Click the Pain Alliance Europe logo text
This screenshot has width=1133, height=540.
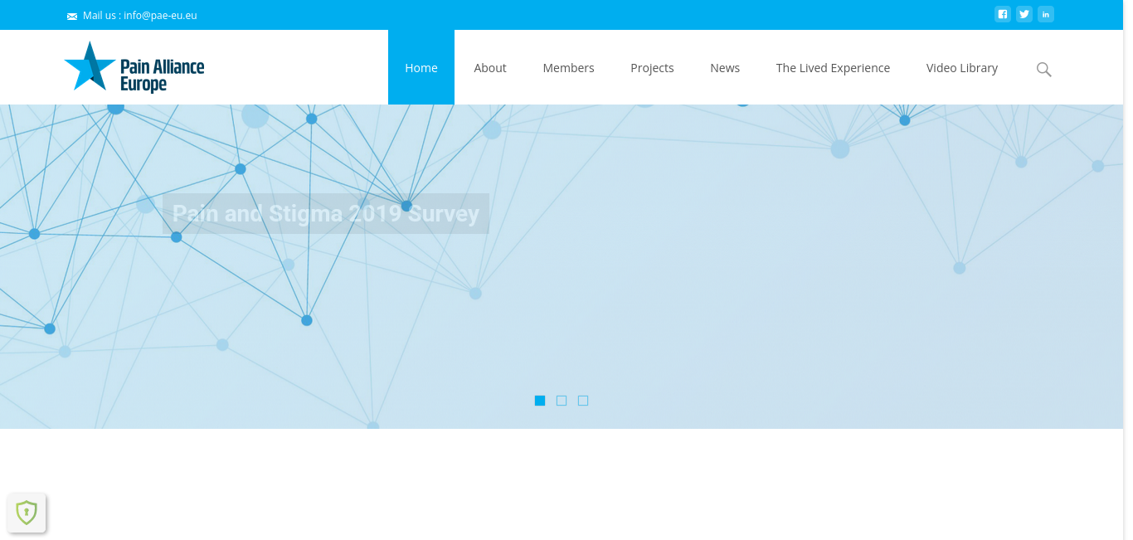click(162, 75)
